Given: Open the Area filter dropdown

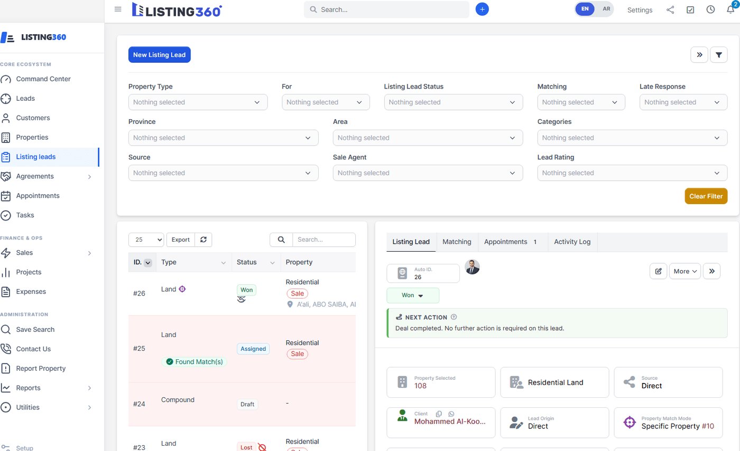Looking at the screenshot, I should point(428,138).
